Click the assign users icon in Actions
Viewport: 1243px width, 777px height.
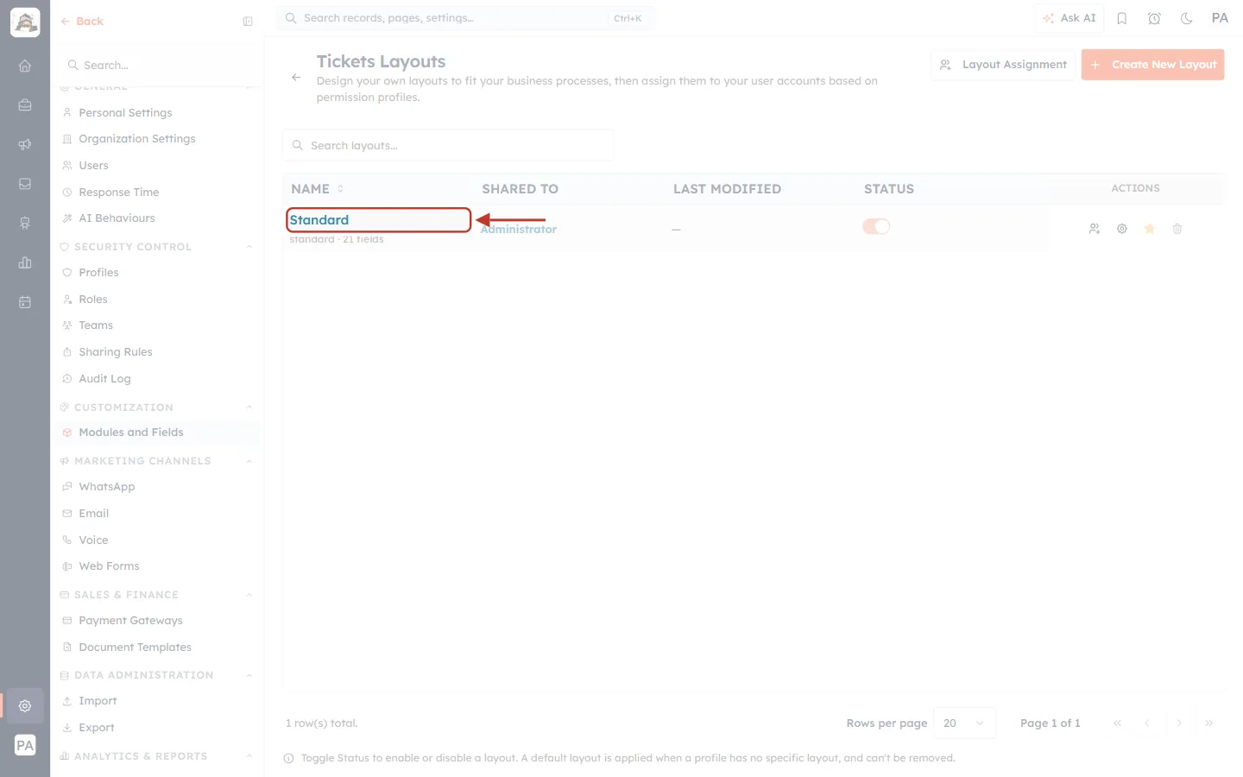1094,229
